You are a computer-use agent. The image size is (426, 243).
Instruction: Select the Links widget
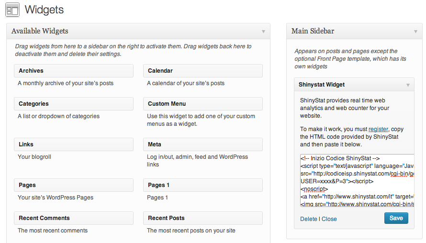(x=74, y=144)
